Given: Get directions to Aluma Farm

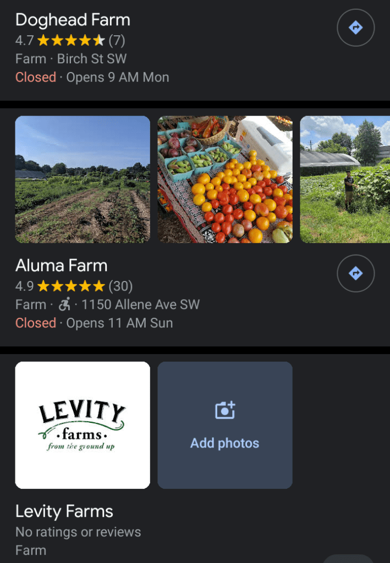Looking at the screenshot, I should (x=355, y=273).
